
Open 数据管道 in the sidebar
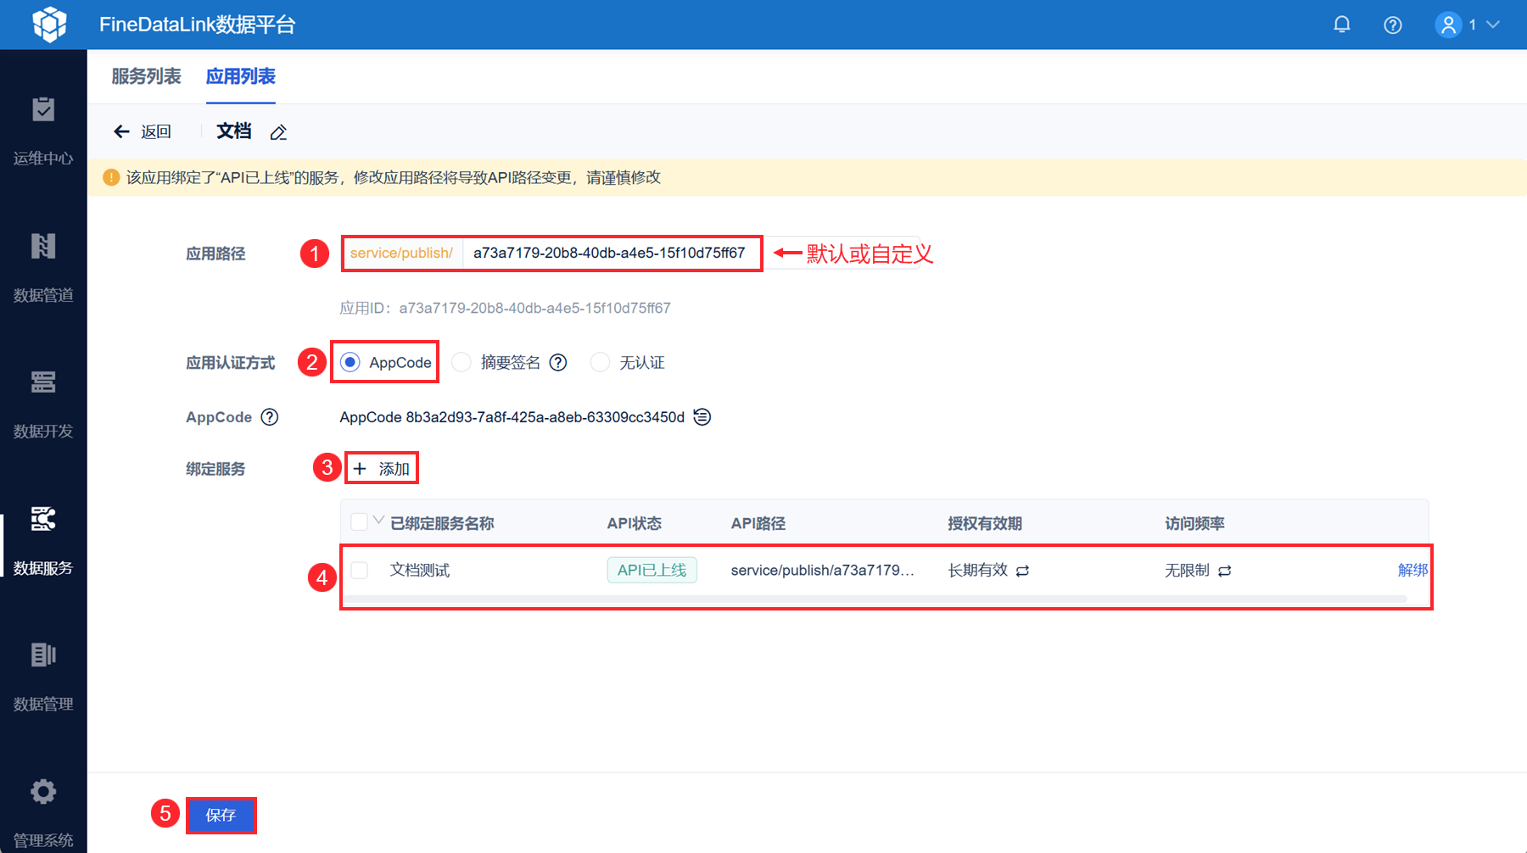(43, 268)
